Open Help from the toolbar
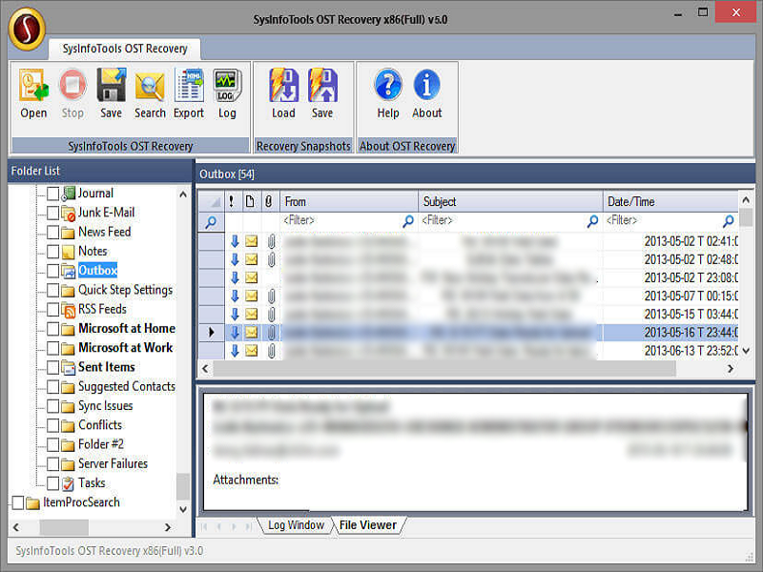763x572 pixels. 386,92
